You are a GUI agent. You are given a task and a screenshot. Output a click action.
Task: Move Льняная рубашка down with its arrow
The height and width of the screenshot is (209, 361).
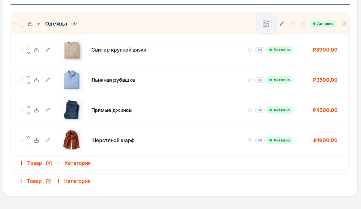28,83
